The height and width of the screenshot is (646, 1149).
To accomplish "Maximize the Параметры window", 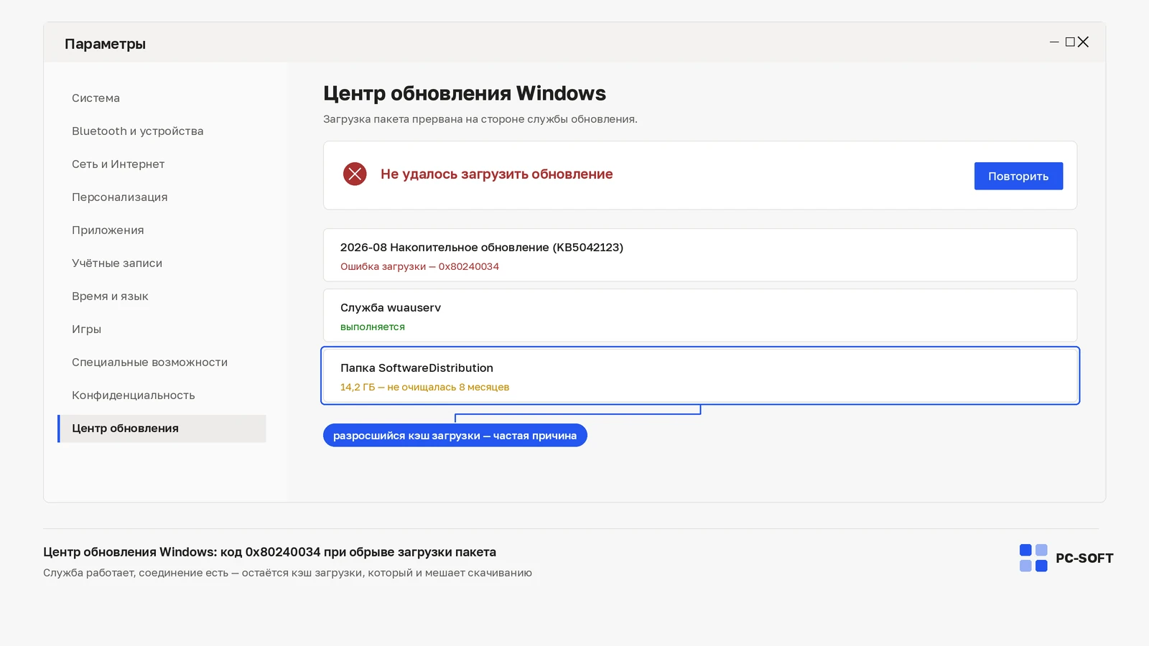I will 1070,42.
